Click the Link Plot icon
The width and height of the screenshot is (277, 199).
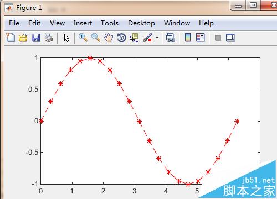(x=170, y=38)
